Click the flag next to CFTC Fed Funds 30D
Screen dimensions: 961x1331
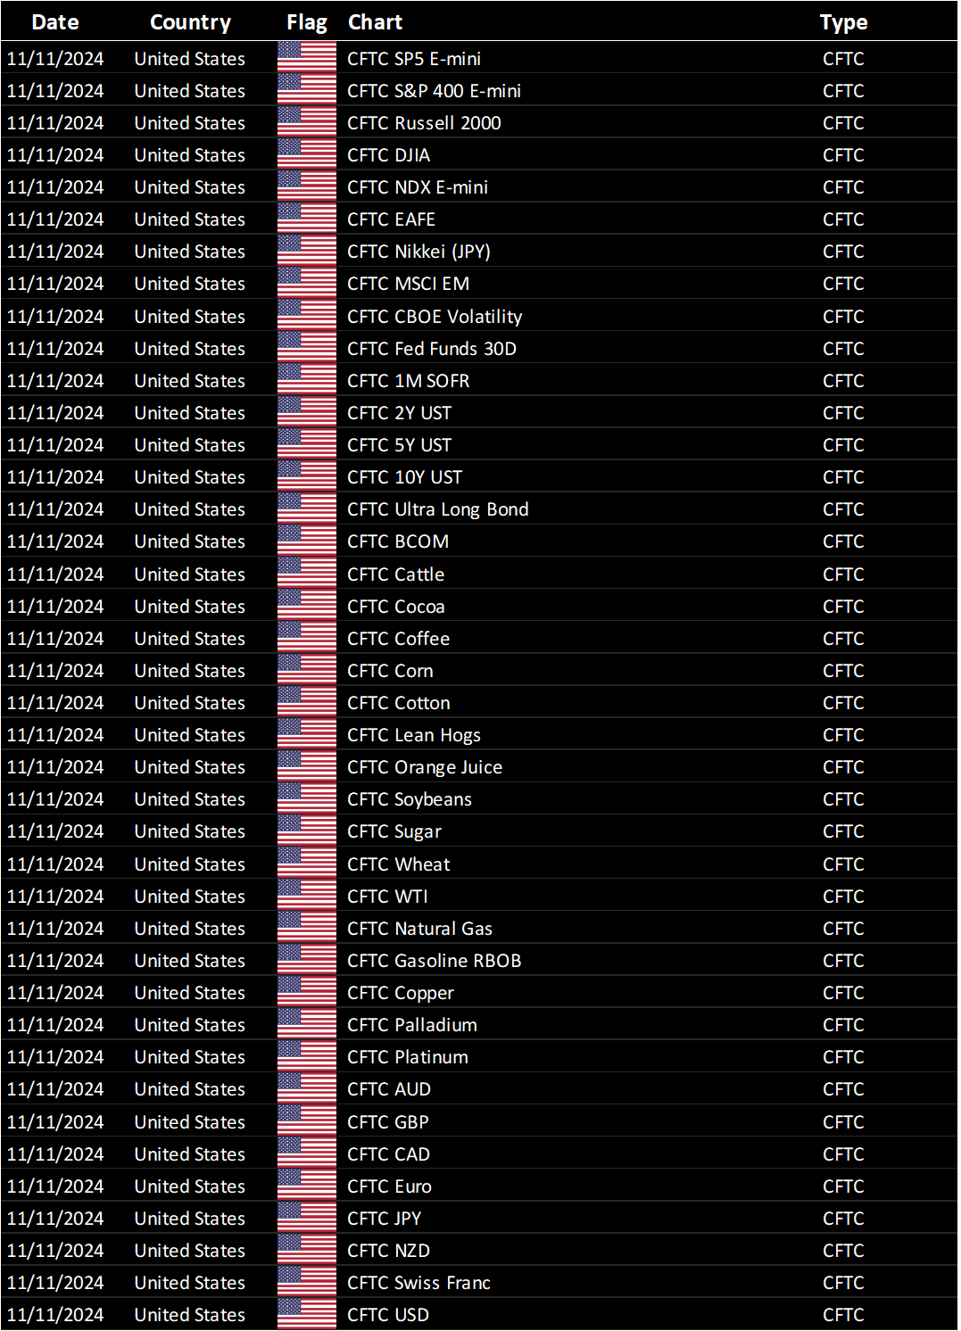(x=307, y=348)
